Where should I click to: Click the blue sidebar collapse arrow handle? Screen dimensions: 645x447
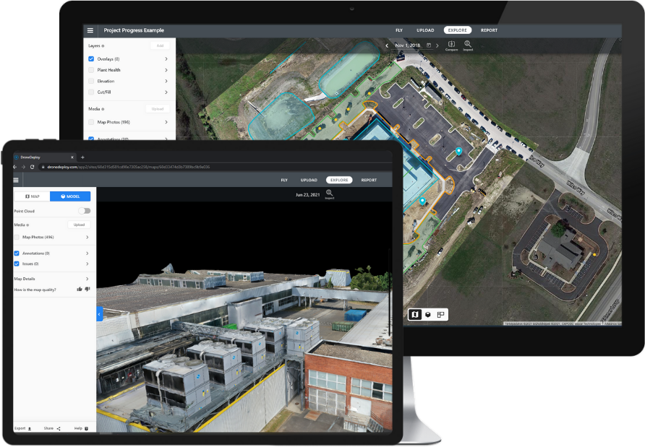[100, 313]
